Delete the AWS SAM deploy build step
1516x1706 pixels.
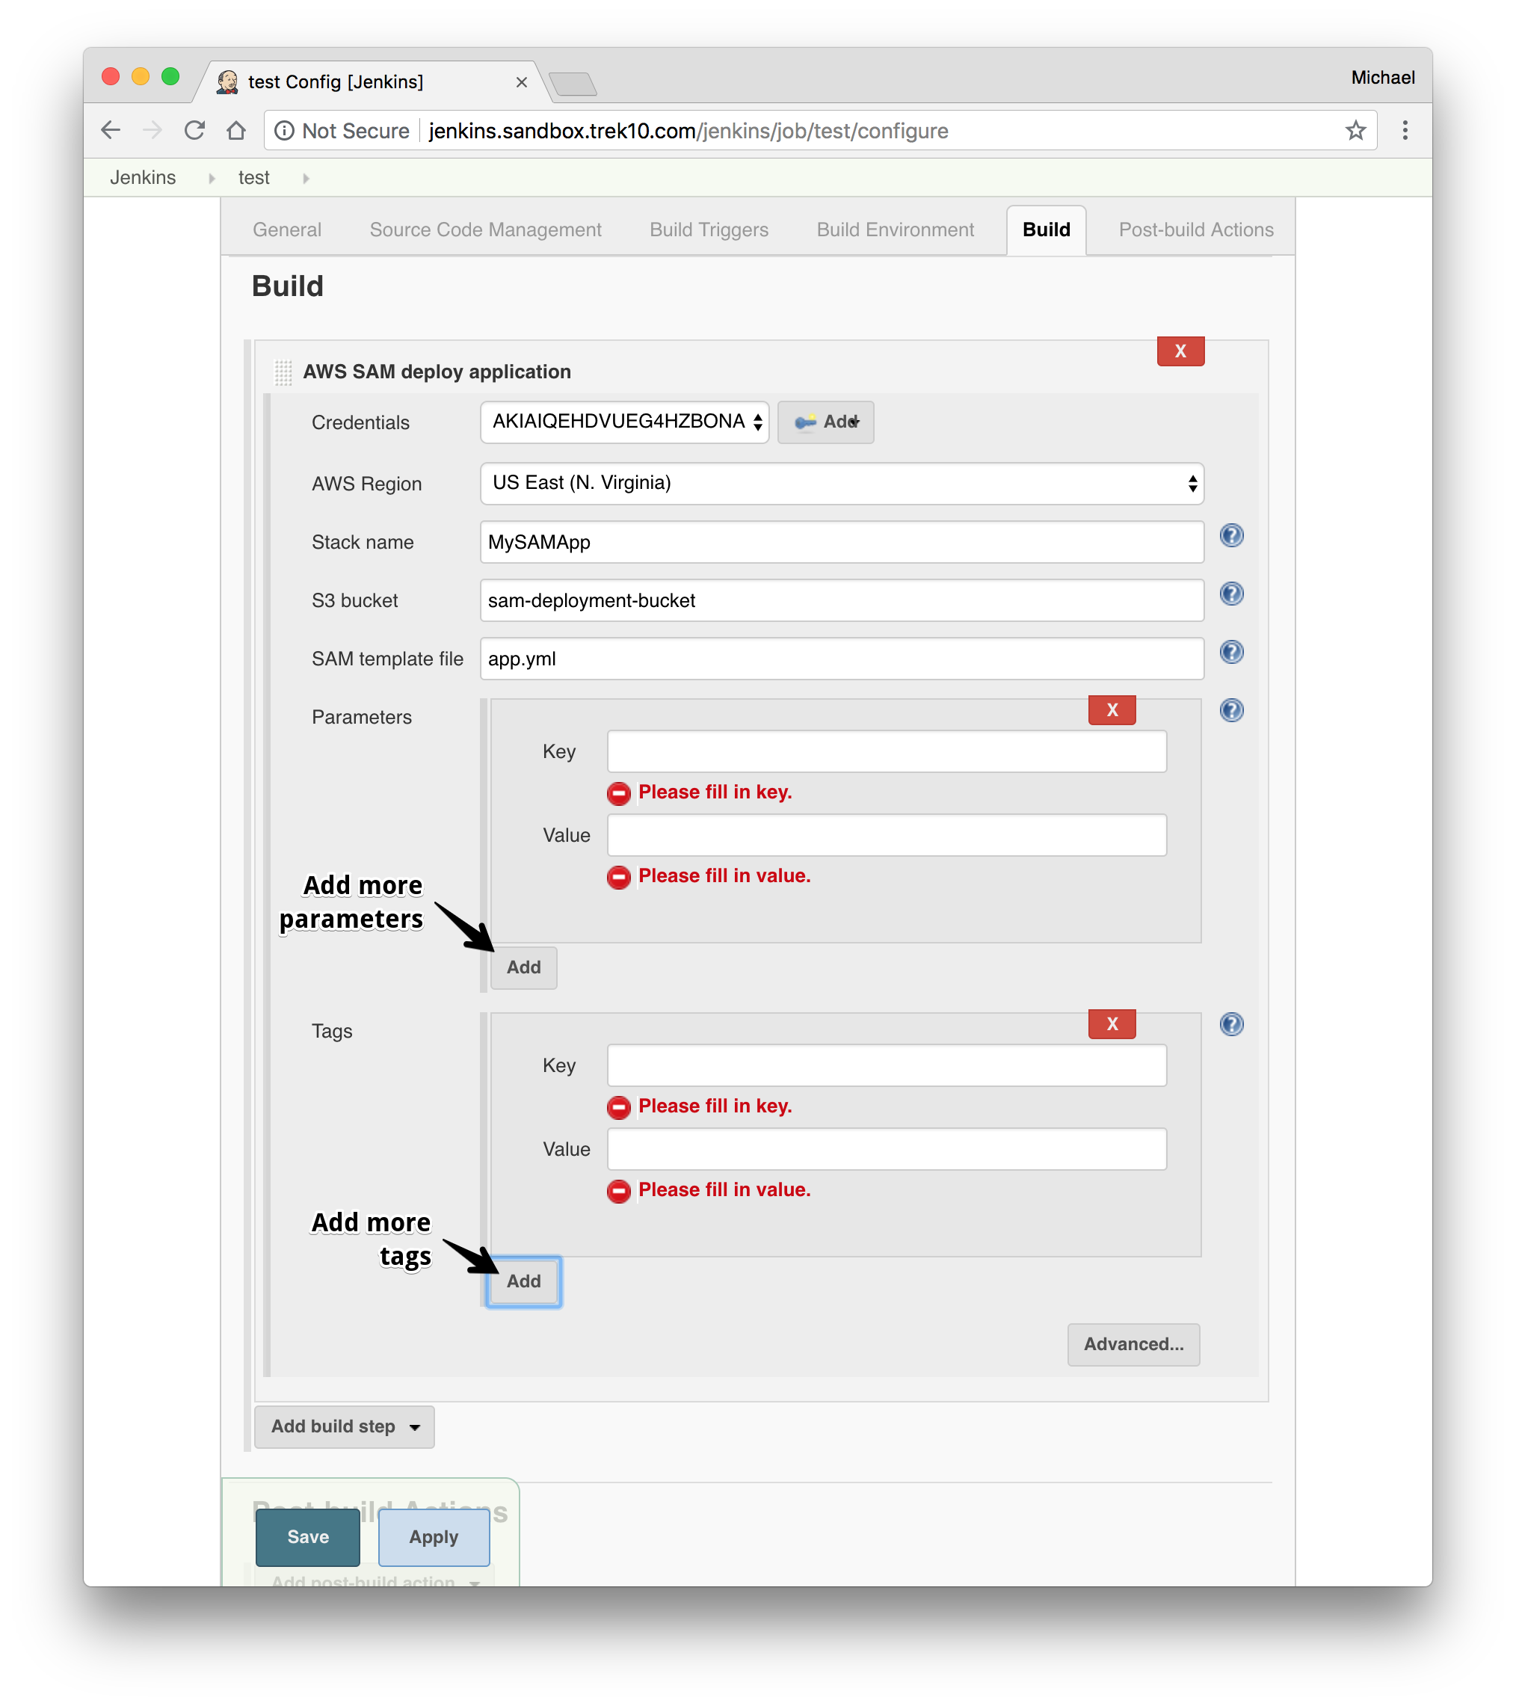click(1180, 351)
